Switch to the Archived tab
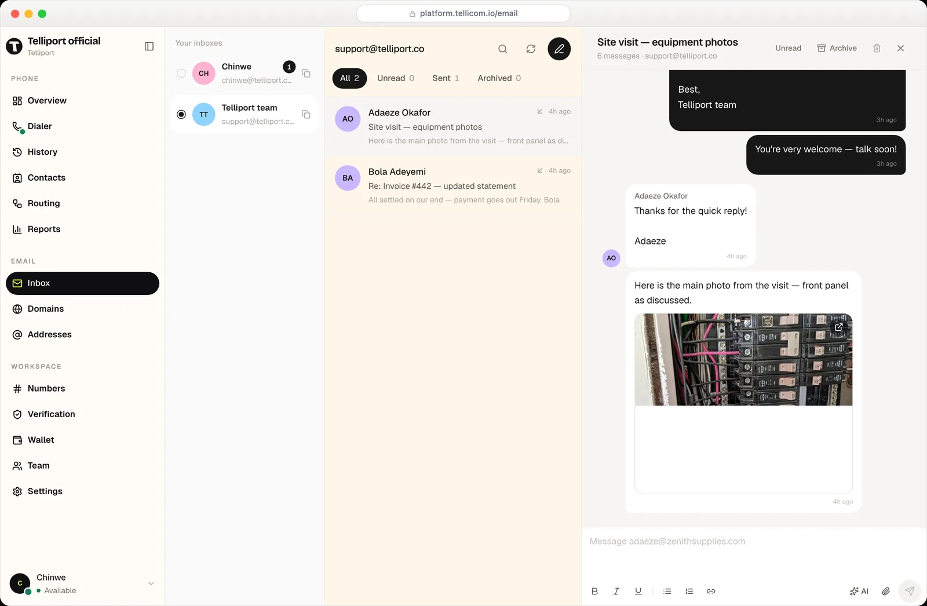Image resolution: width=927 pixels, height=606 pixels. coord(499,78)
